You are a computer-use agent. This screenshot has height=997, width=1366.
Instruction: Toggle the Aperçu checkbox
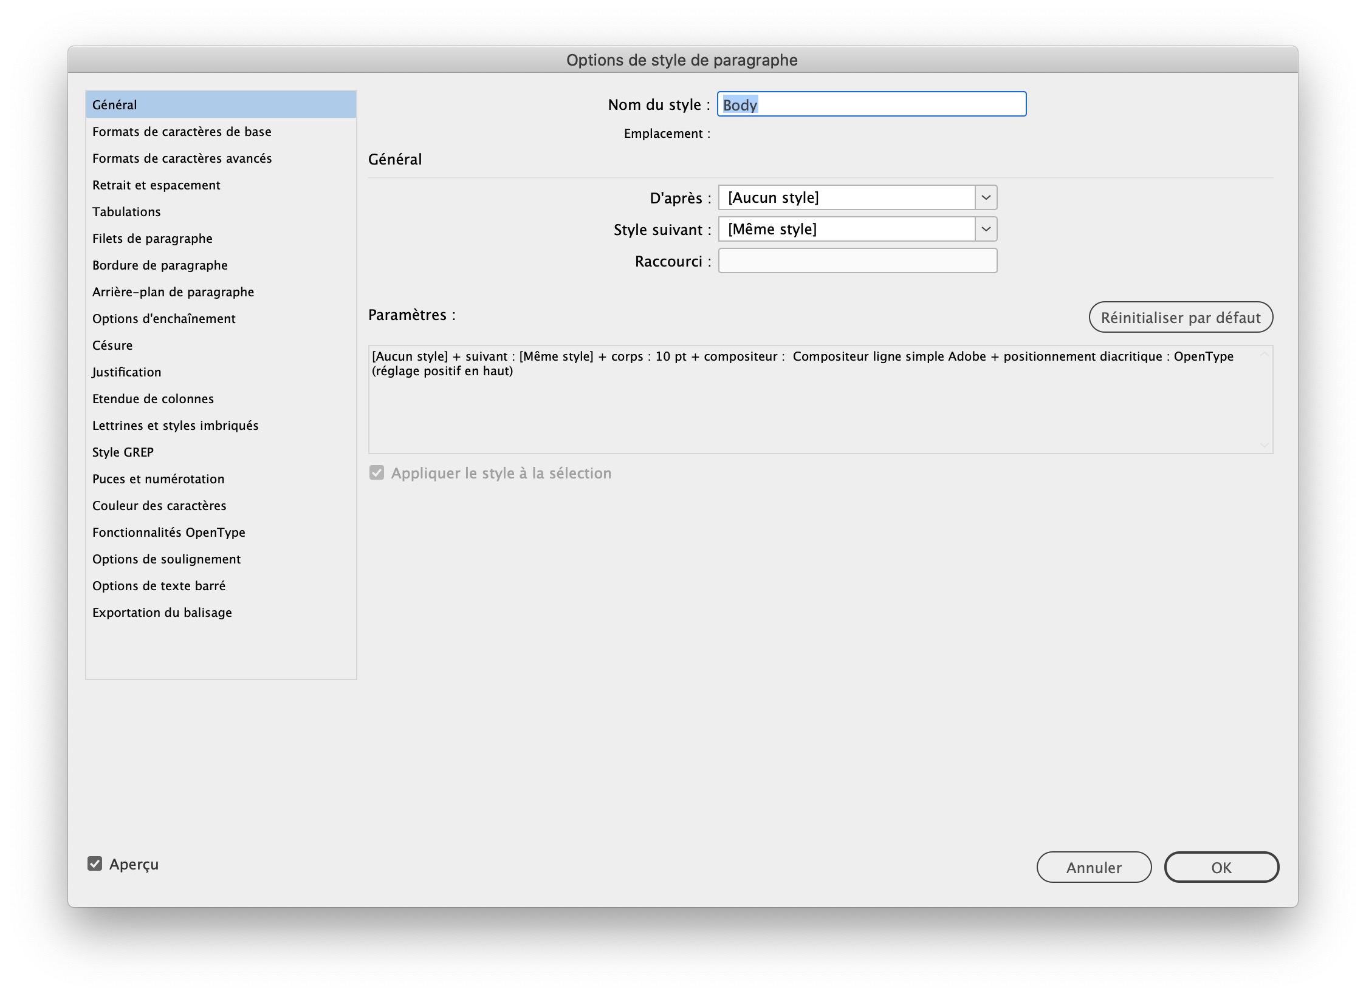tap(96, 864)
